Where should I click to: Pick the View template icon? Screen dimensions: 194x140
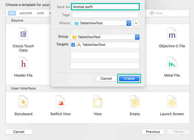(98, 103)
